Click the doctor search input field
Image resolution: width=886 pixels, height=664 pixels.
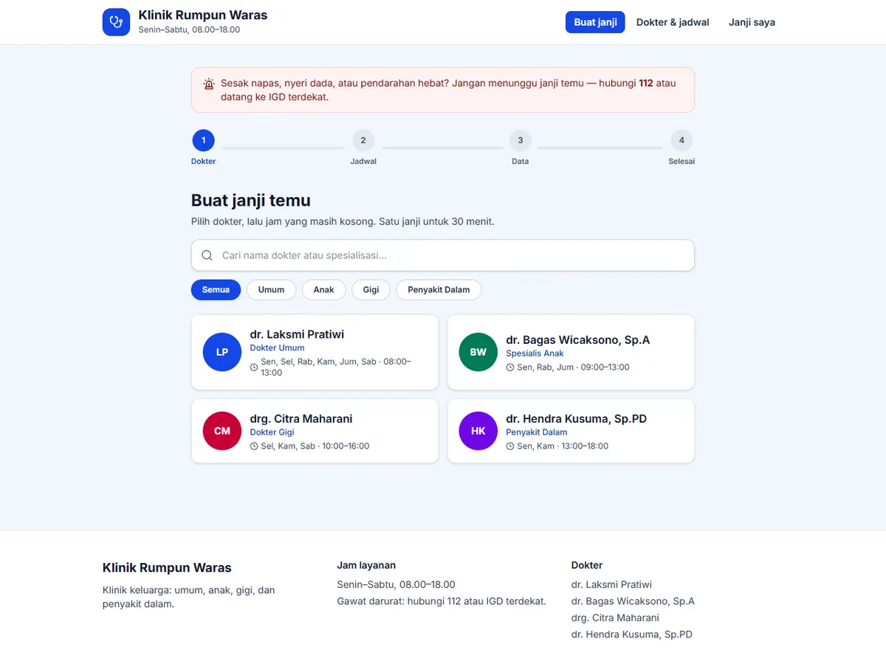tap(443, 255)
